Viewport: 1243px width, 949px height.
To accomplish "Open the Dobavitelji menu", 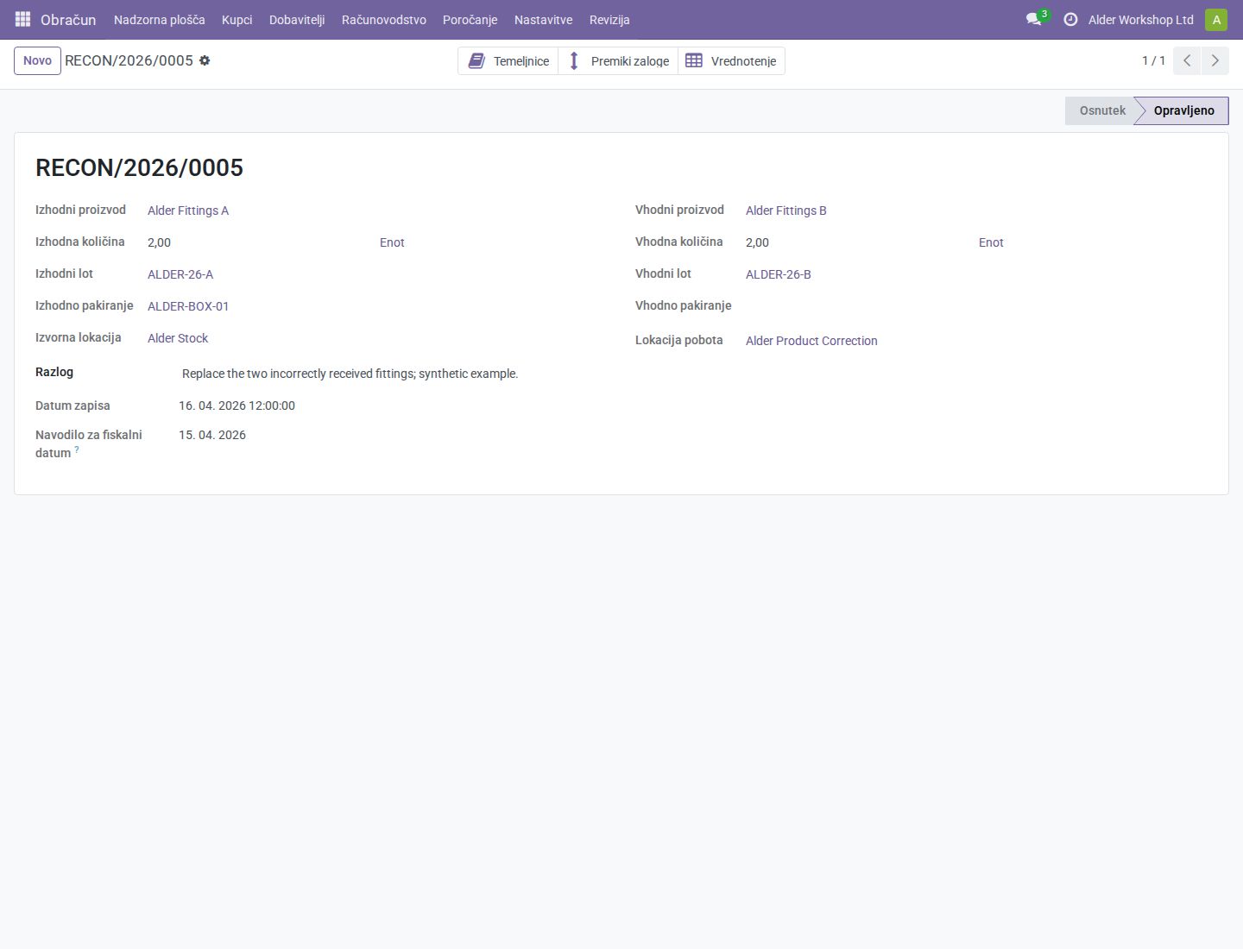I will point(297,20).
